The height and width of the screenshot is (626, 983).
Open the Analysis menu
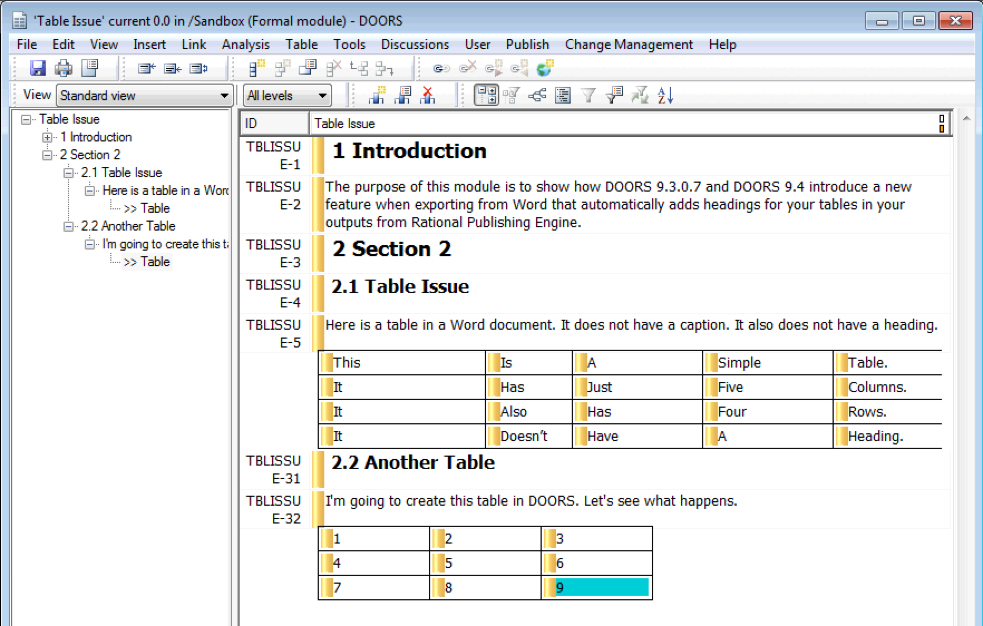pos(245,45)
